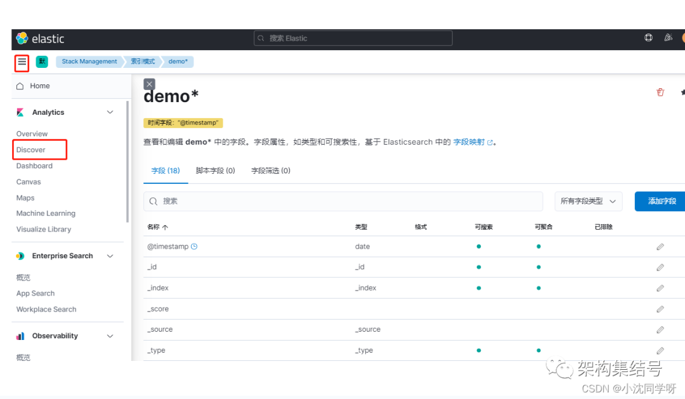
Task: Open the 字段映射 link
Action: (469, 142)
